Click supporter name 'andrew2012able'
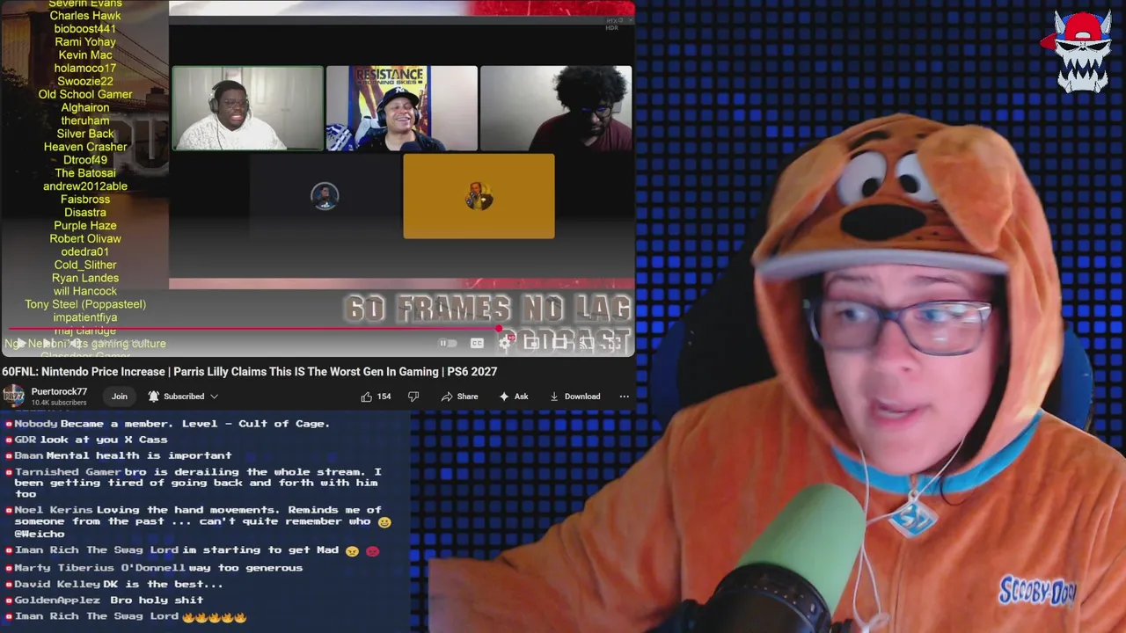Image resolution: width=1126 pixels, height=633 pixels. click(x=85, y=186)
